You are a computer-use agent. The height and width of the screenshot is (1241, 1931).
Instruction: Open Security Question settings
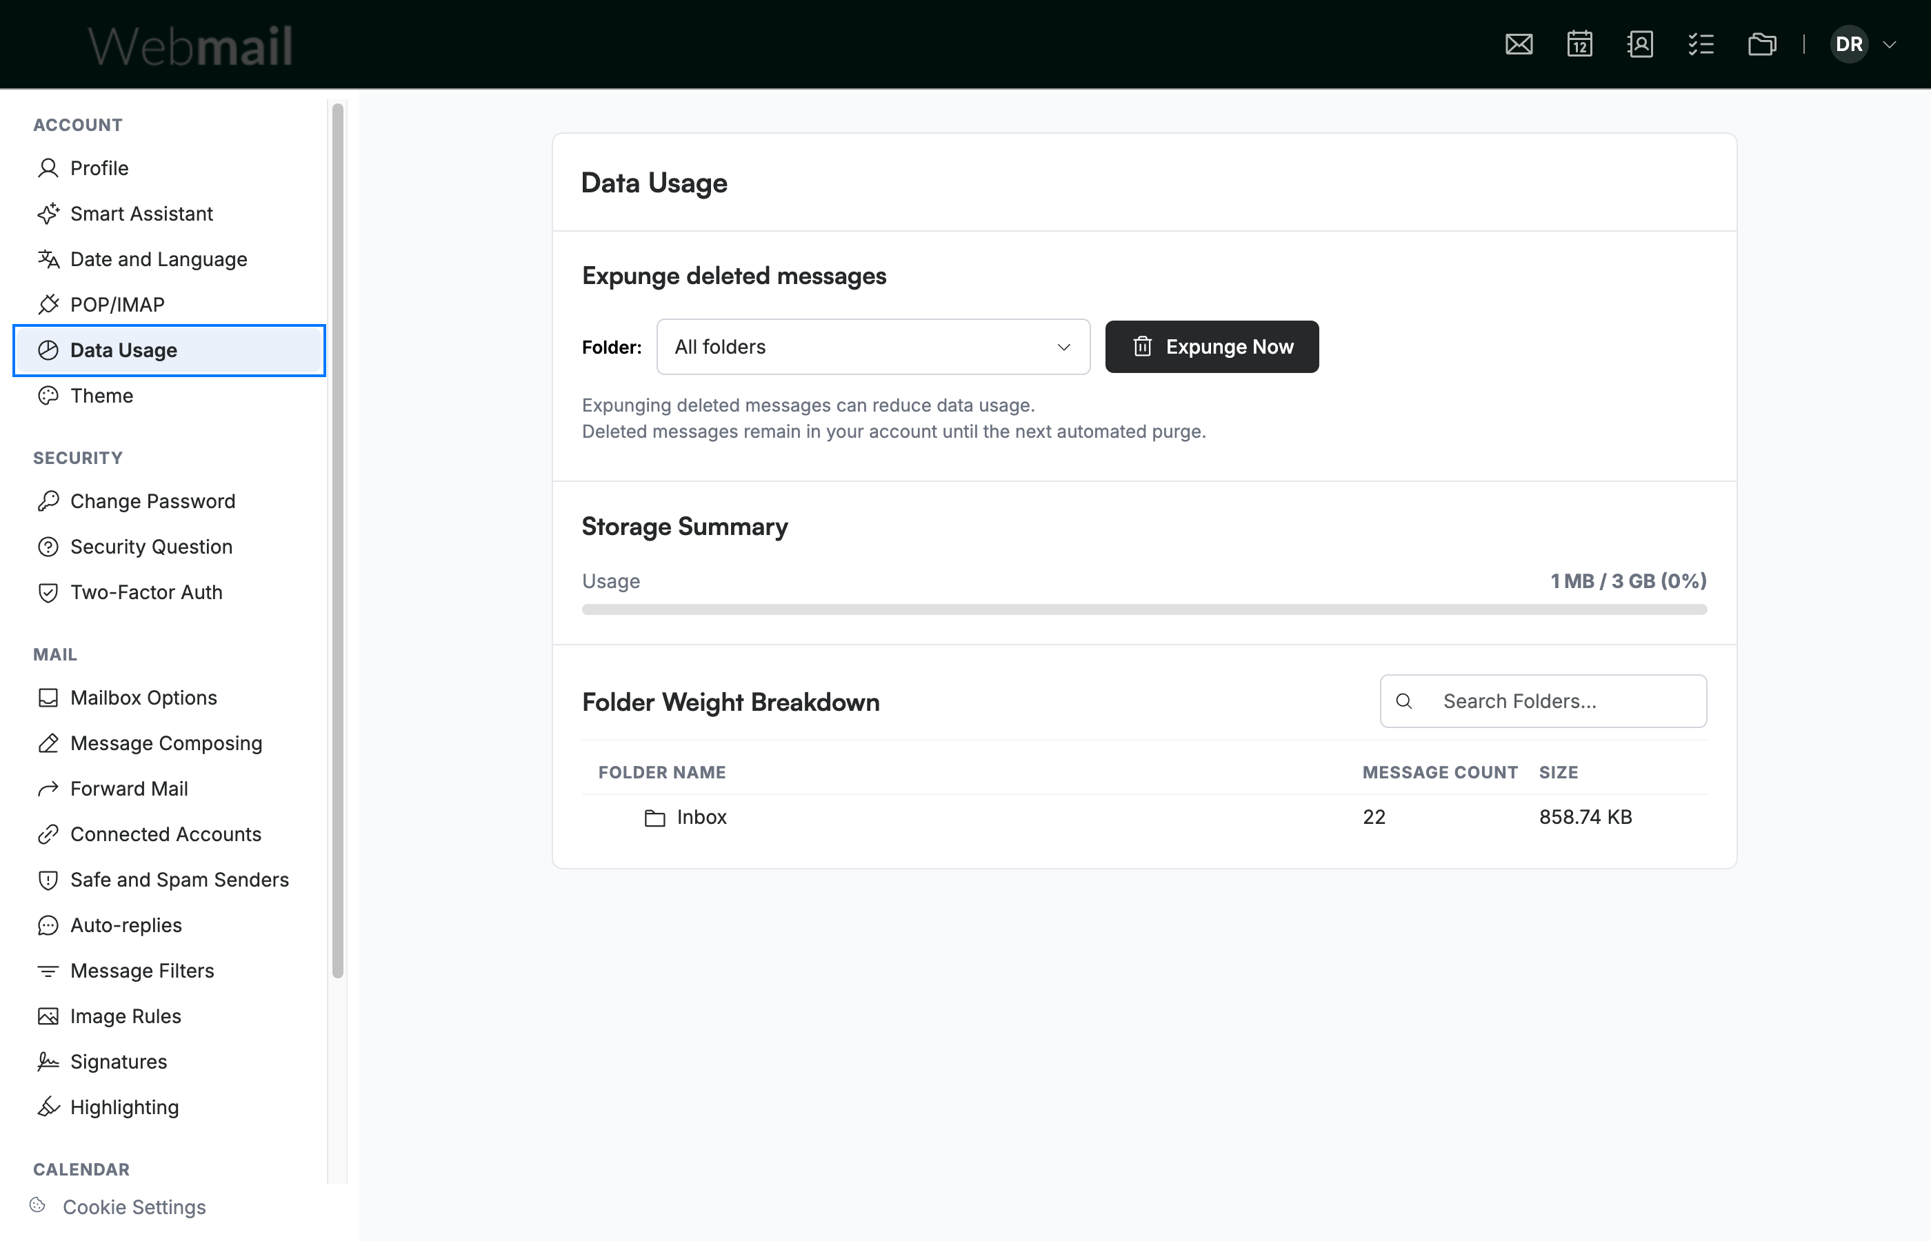point(169,546)
